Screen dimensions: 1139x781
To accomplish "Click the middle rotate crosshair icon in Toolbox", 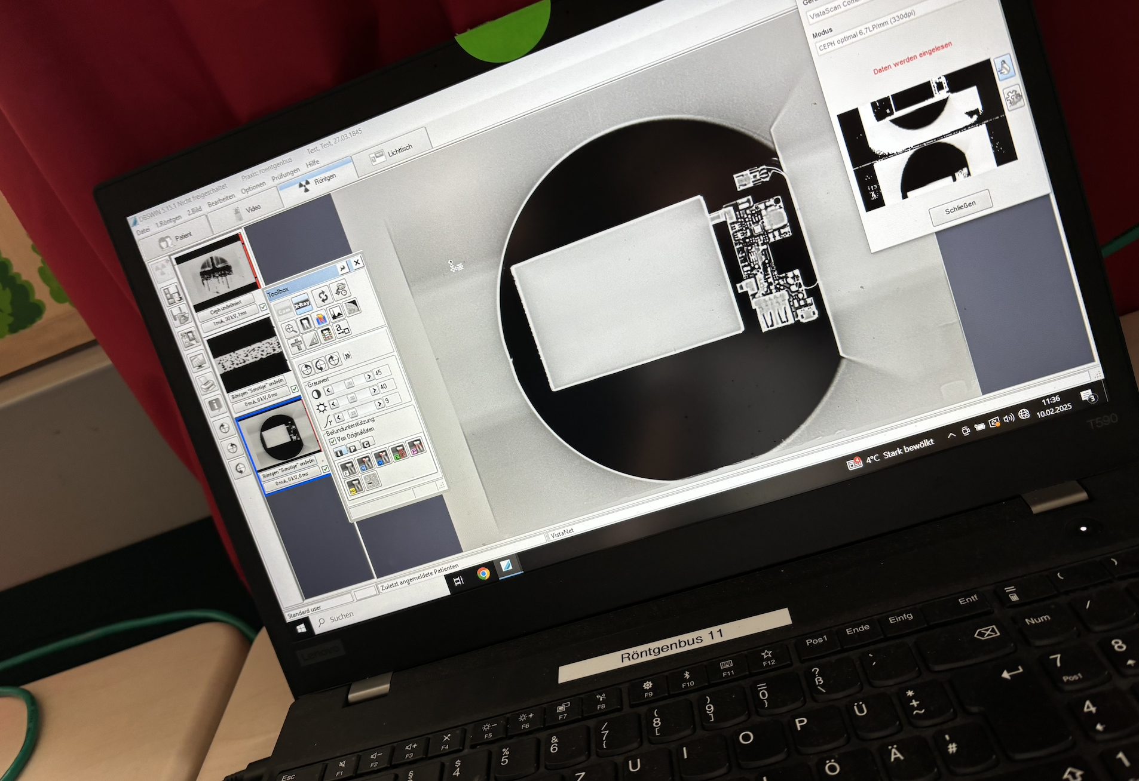I will tap(320, 365).
